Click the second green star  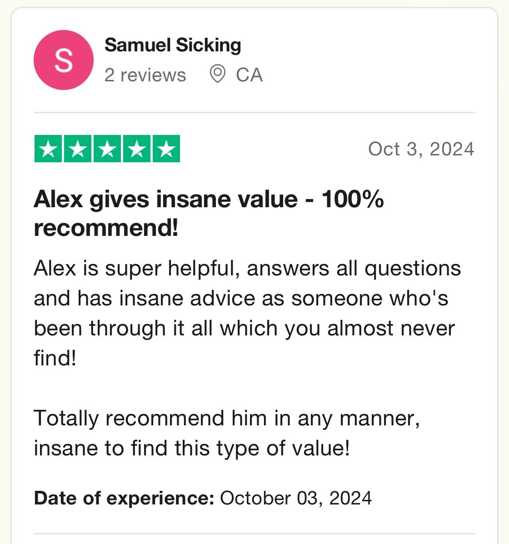tap(78, 149)
